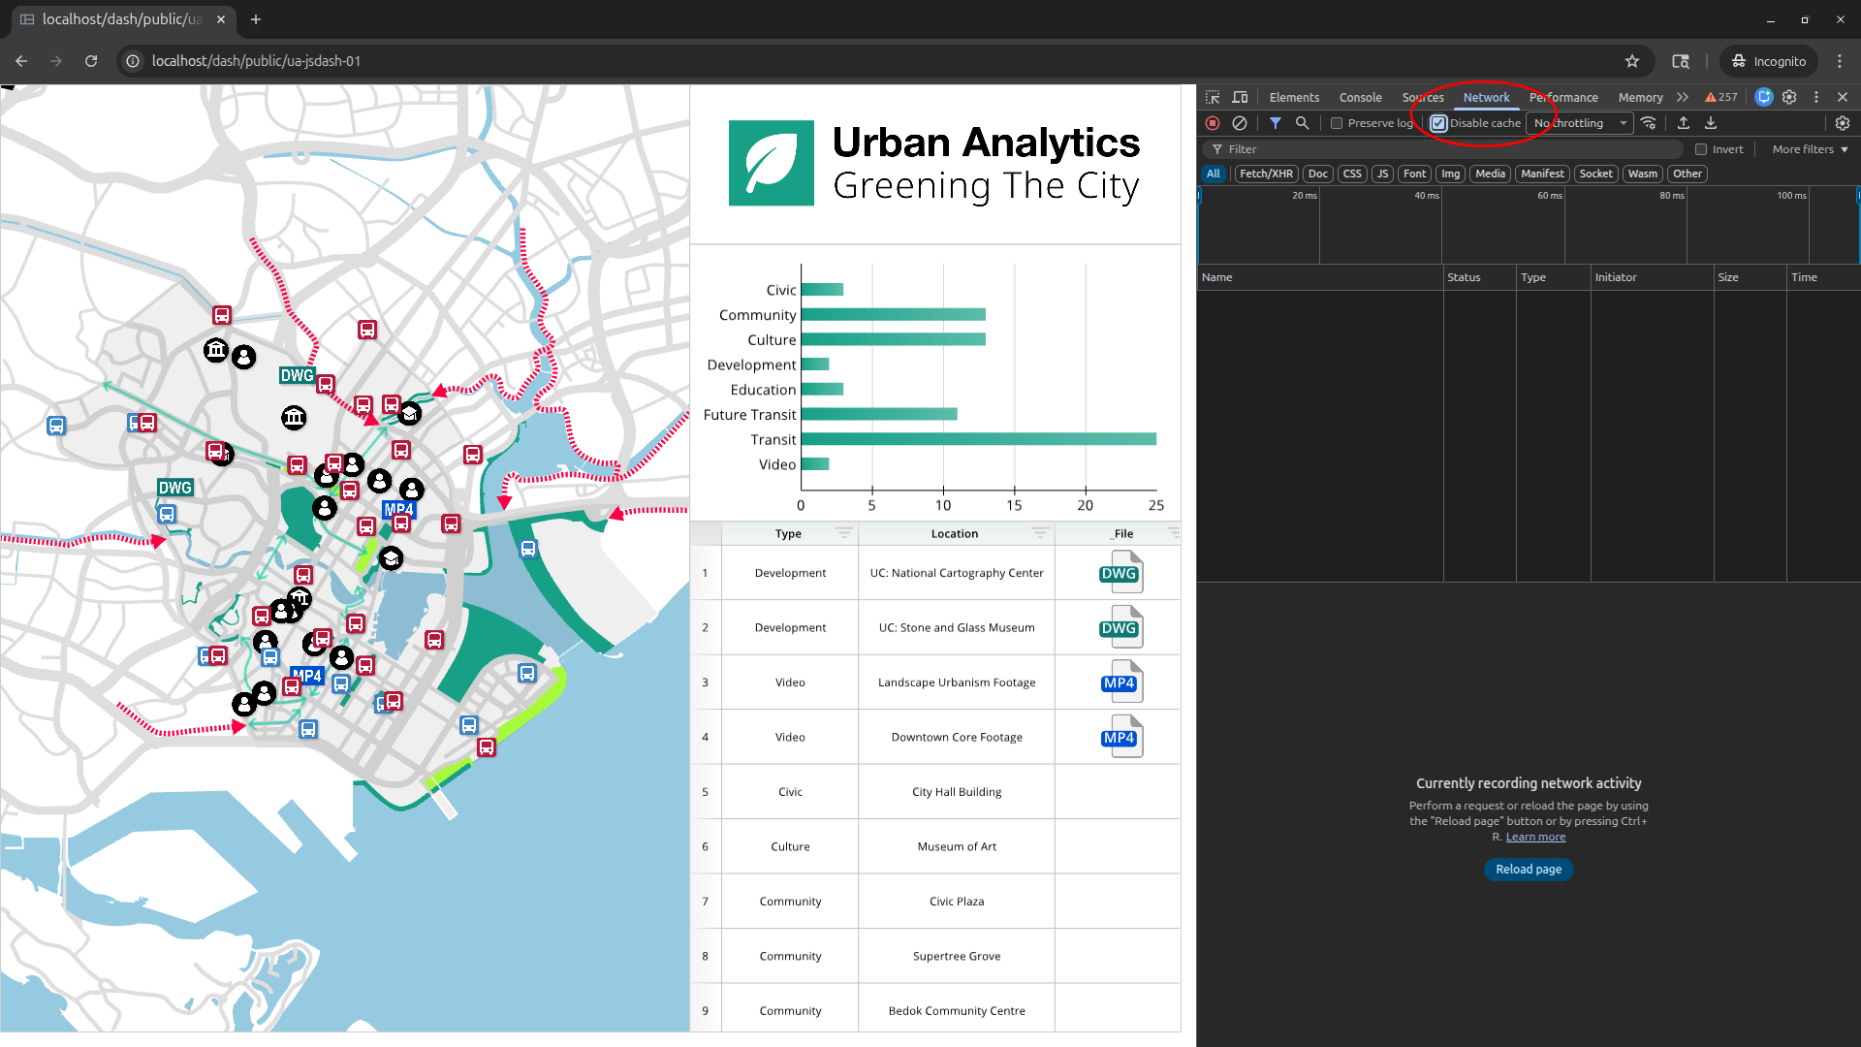Enable the Preserve log checkbox
1861x1047 pixels.
pos(1337,123)
